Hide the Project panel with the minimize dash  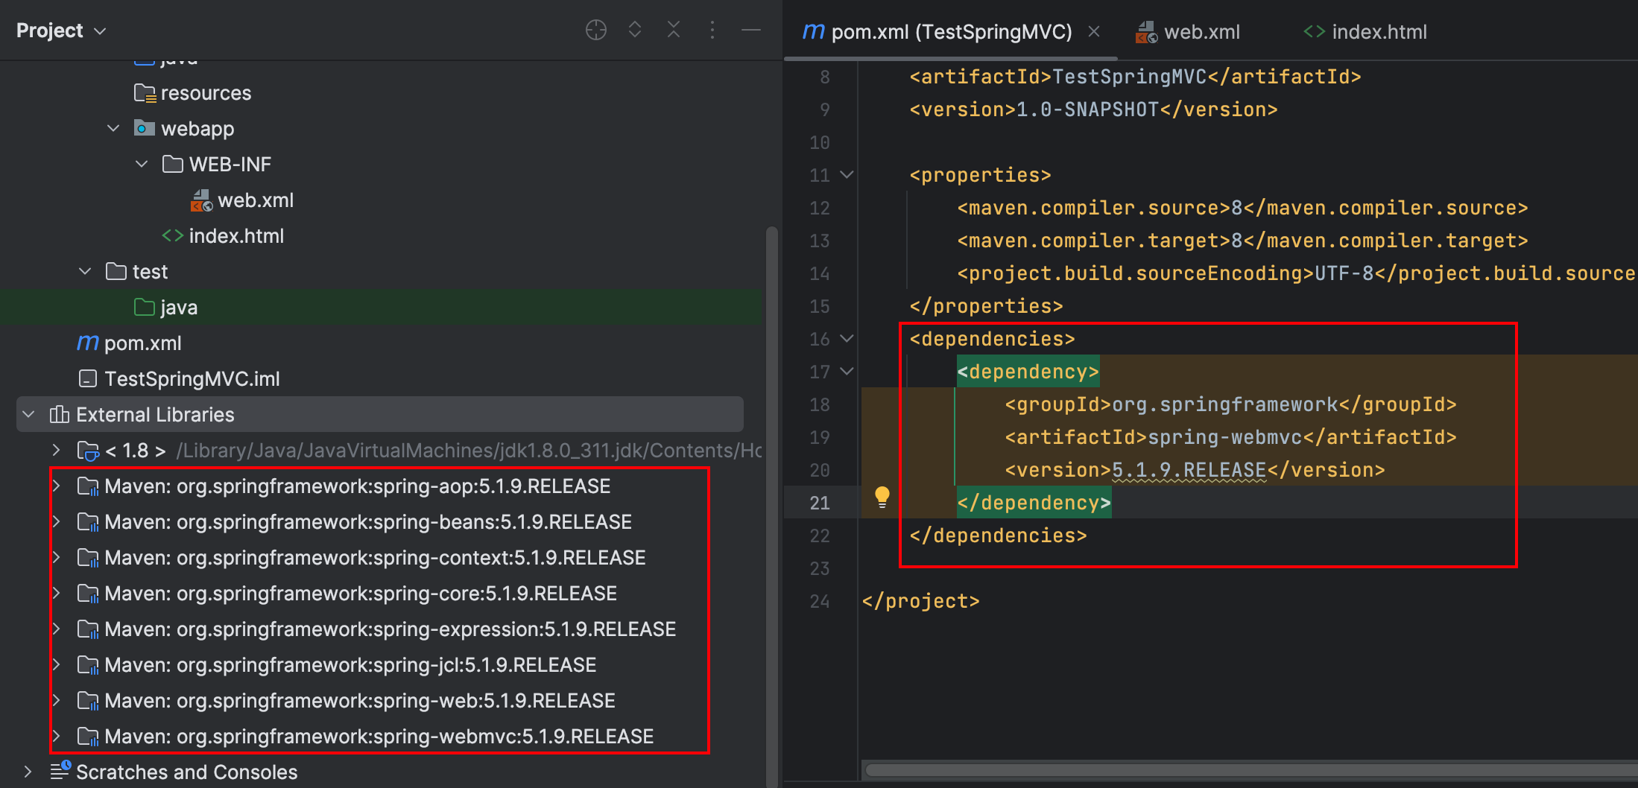pyautogui.click(x=751, y=31)
